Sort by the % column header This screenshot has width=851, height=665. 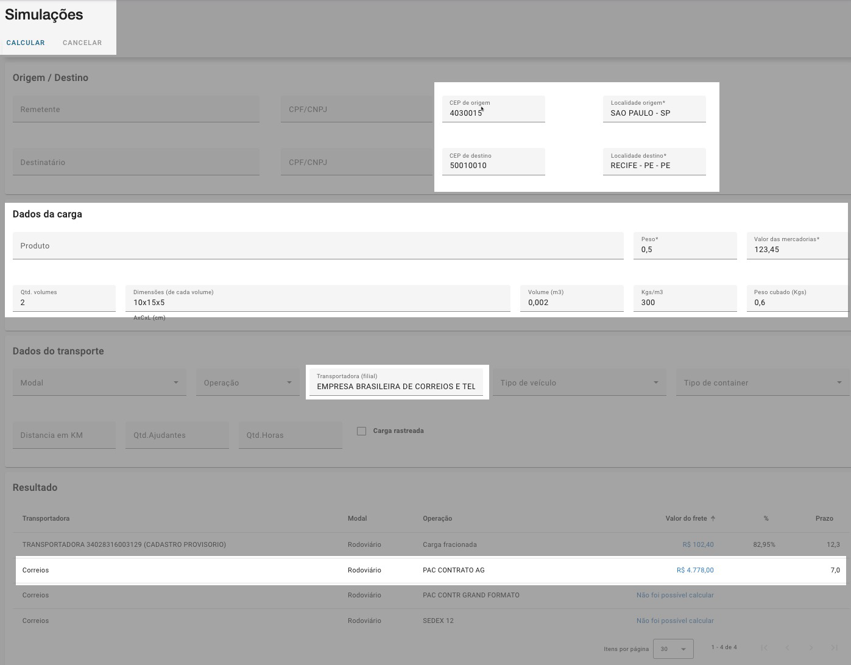pos(766,518)
